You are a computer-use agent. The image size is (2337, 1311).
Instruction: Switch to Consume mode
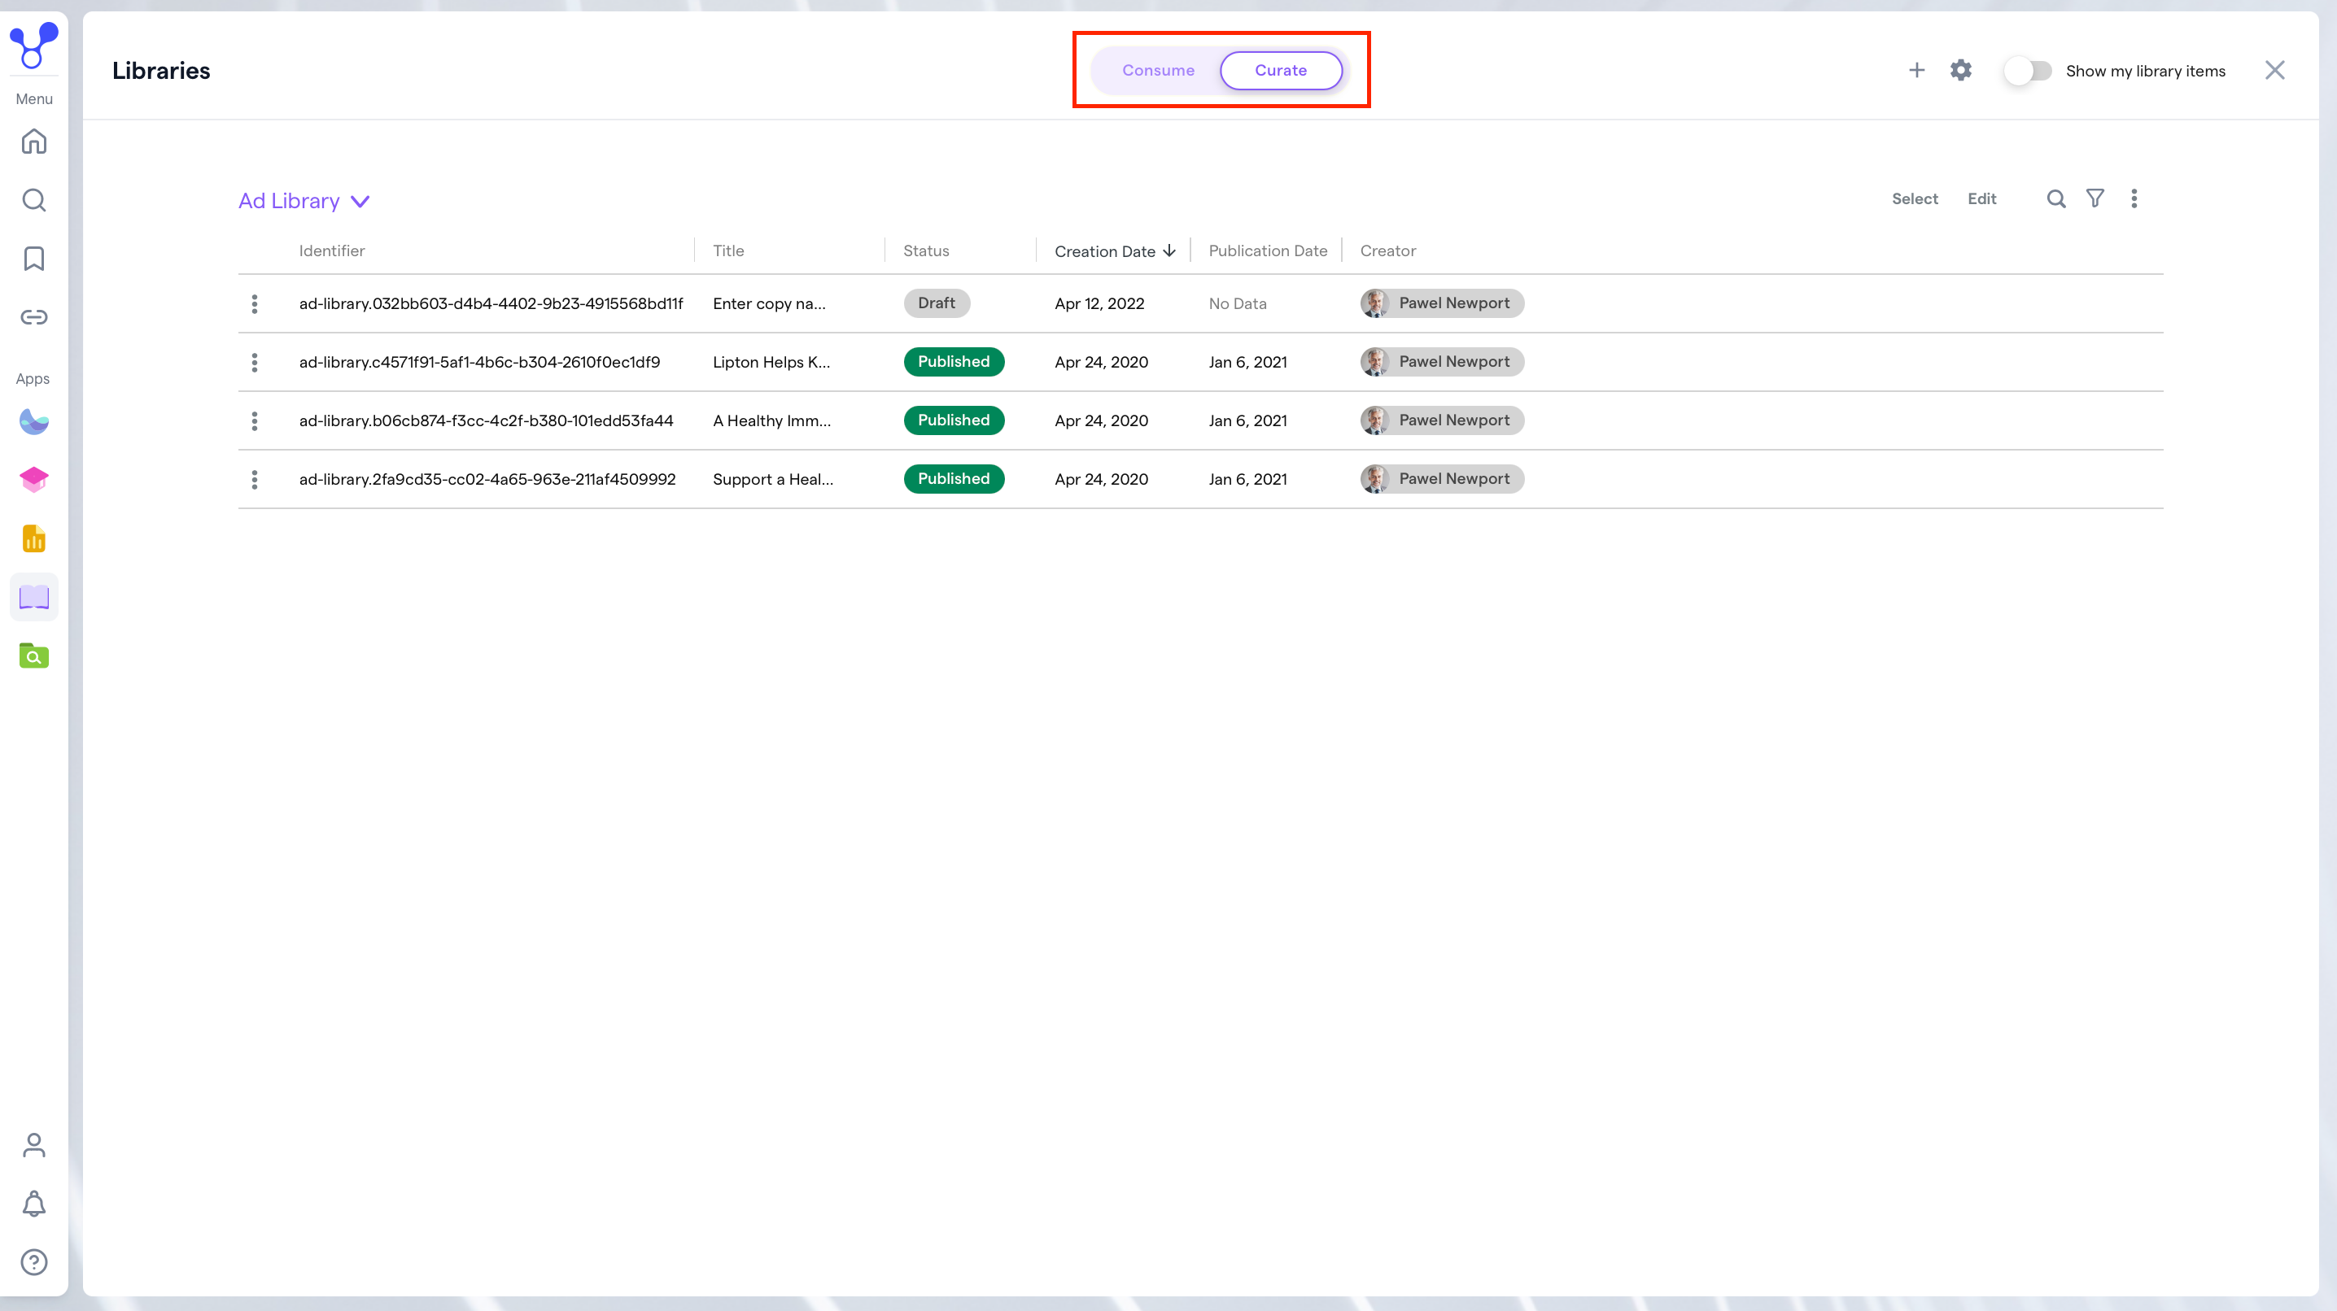[x=1159, y=70]
